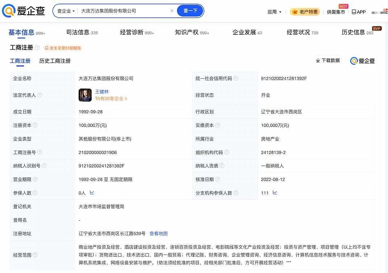Switch to the 知识产权 tab
Image resolution: width=388 pixels, height=273 pixels.
(192, 32)
